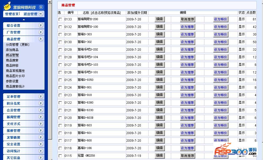Screen dimensions: 263x160
Task: Tick checkbox for product 0125
Action: [60, 80]
